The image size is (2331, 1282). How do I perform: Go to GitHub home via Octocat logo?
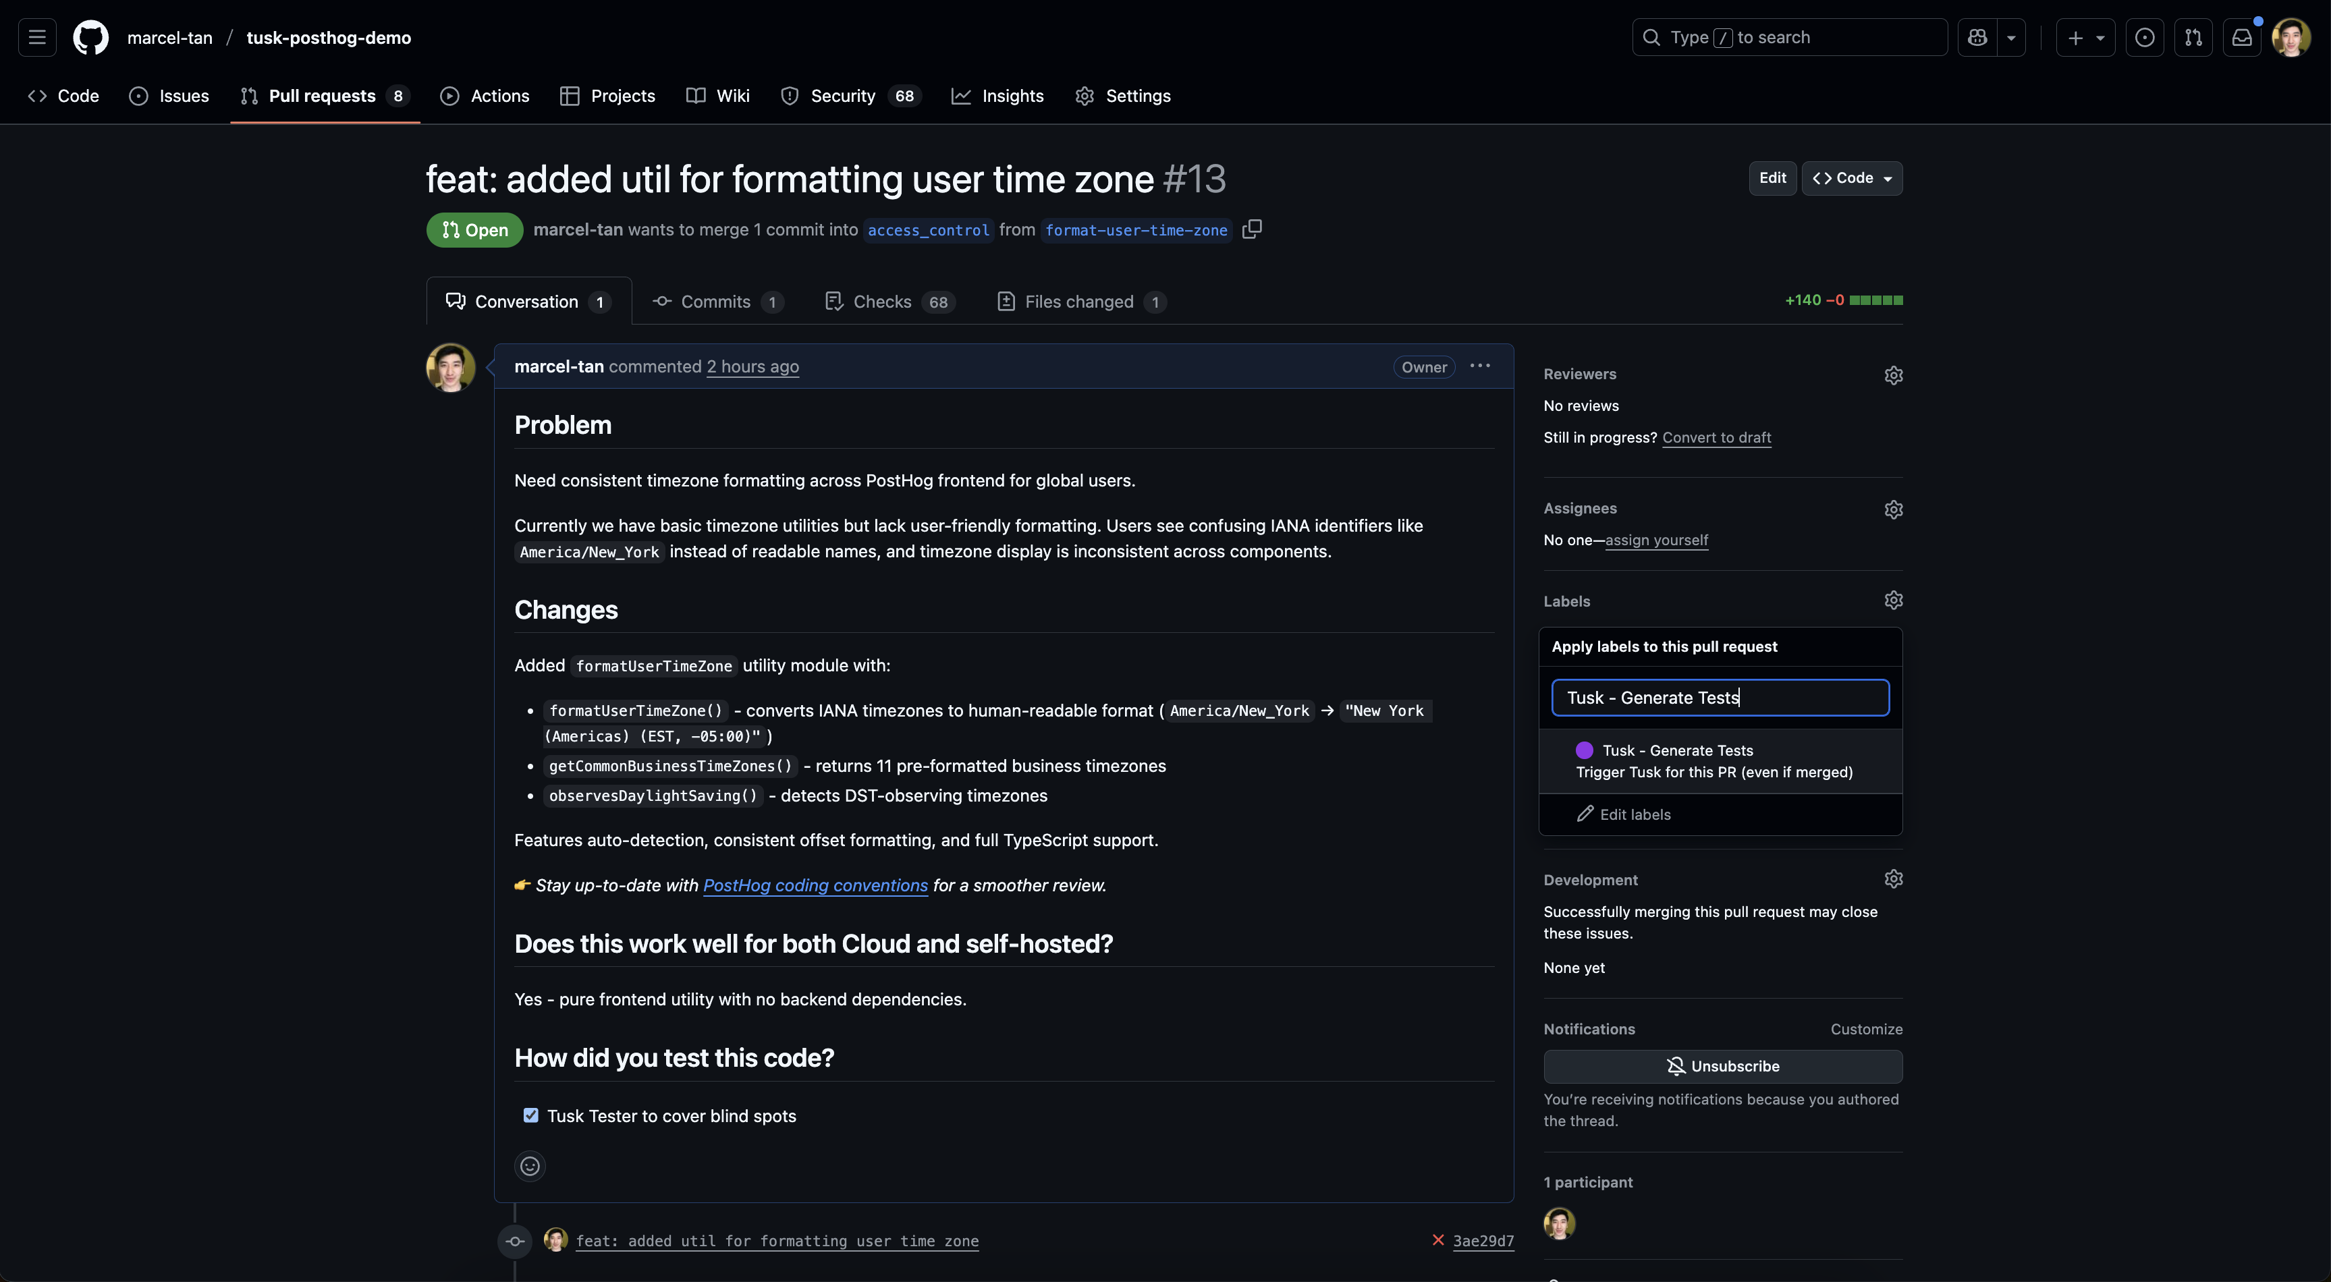point(90,37)
